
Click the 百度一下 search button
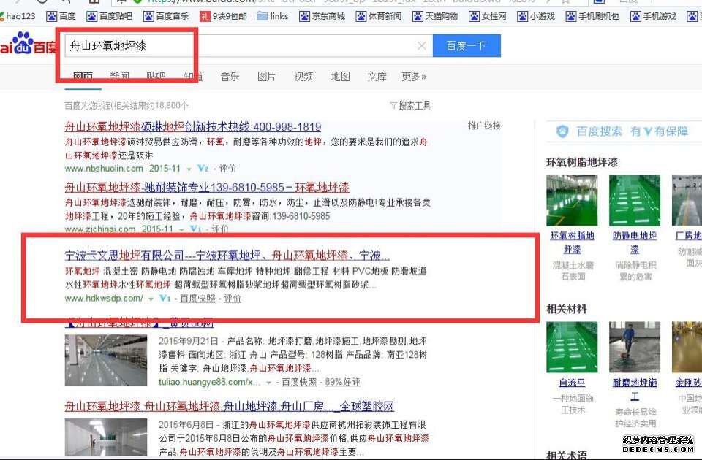[467, 45]
